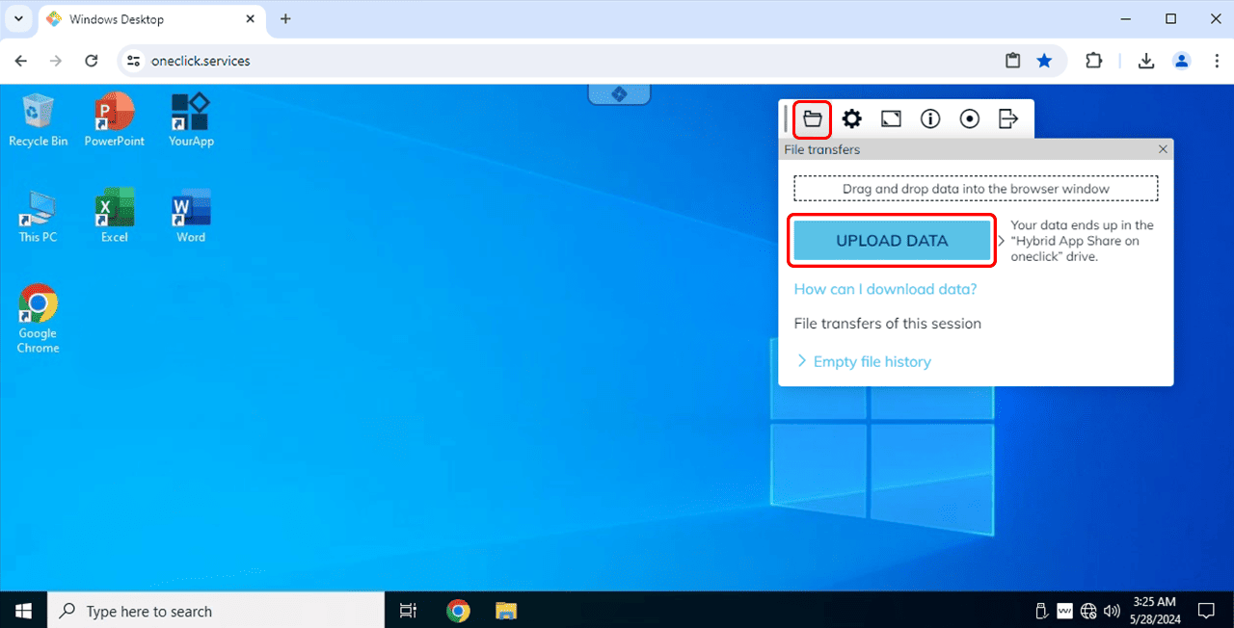Image resolution: width=1234 pixels, height=628 pixels.
Task: Close the File transfers panel
Action: 1163,149
